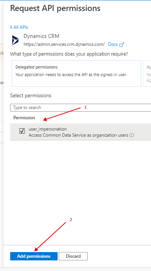Click the user_impersonation permission name

coord(48,129)
